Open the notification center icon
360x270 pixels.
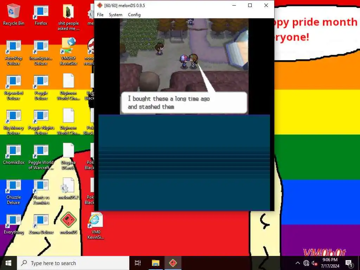pyautogui.click(x=349, y=263)
